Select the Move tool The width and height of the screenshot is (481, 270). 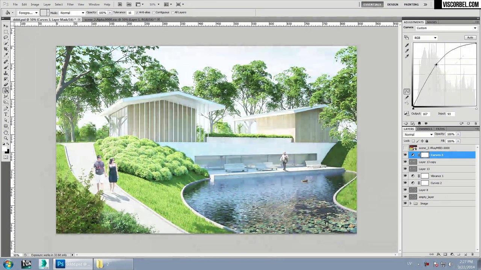(6, 26)
